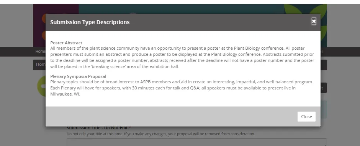Open the Home item in the navigation bar
The height and width of the screenshot is (146, 360).
click(x=40, y=52)
